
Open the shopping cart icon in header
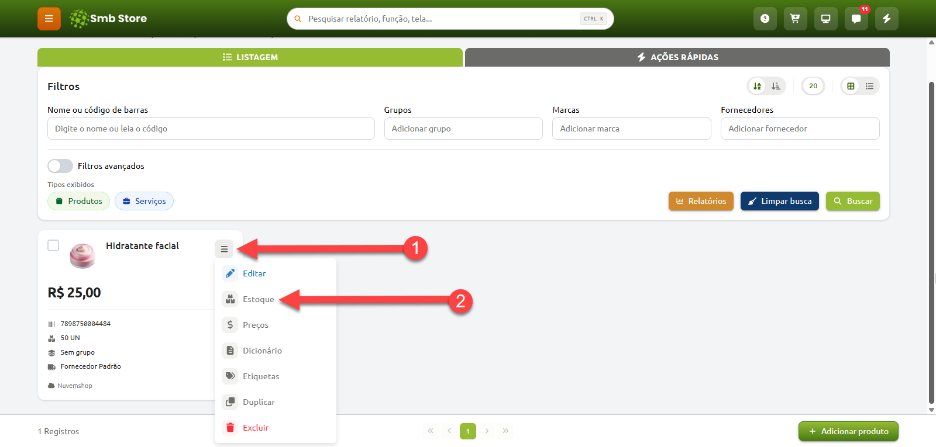(795, 19)
